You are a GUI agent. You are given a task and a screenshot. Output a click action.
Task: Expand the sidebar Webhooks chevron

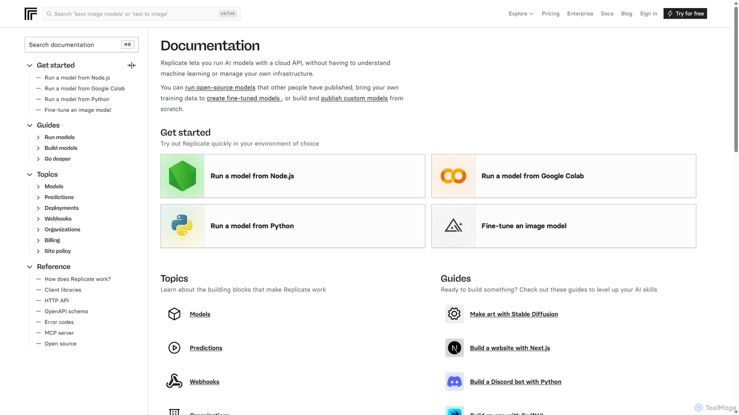pos(38,218)
